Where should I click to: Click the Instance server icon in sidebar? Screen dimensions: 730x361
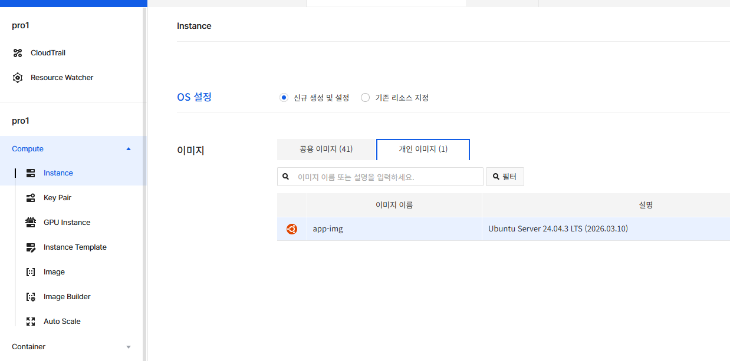[x=31, y=173]
